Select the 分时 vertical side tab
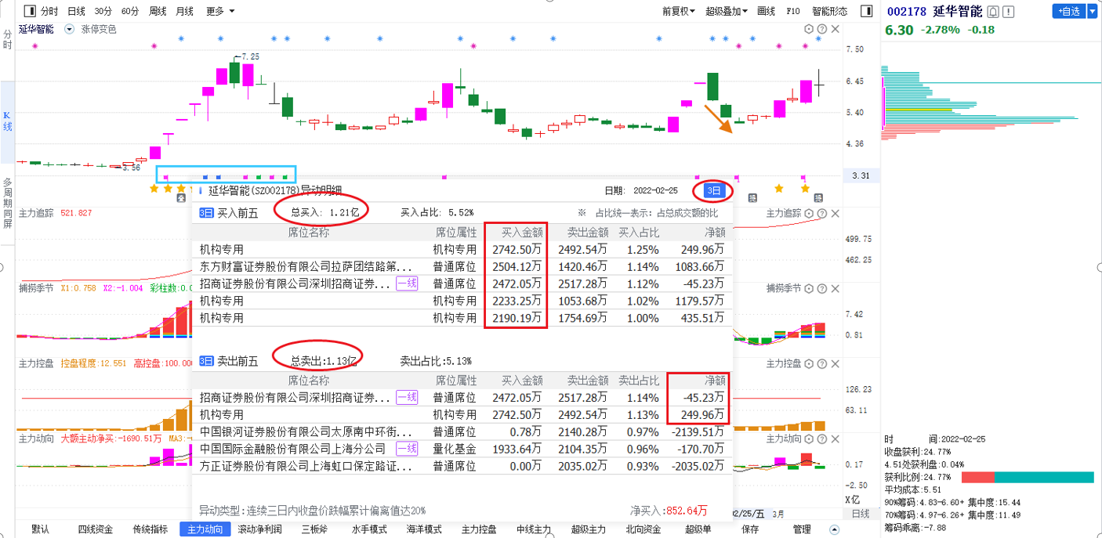 [x=7, y=39]
